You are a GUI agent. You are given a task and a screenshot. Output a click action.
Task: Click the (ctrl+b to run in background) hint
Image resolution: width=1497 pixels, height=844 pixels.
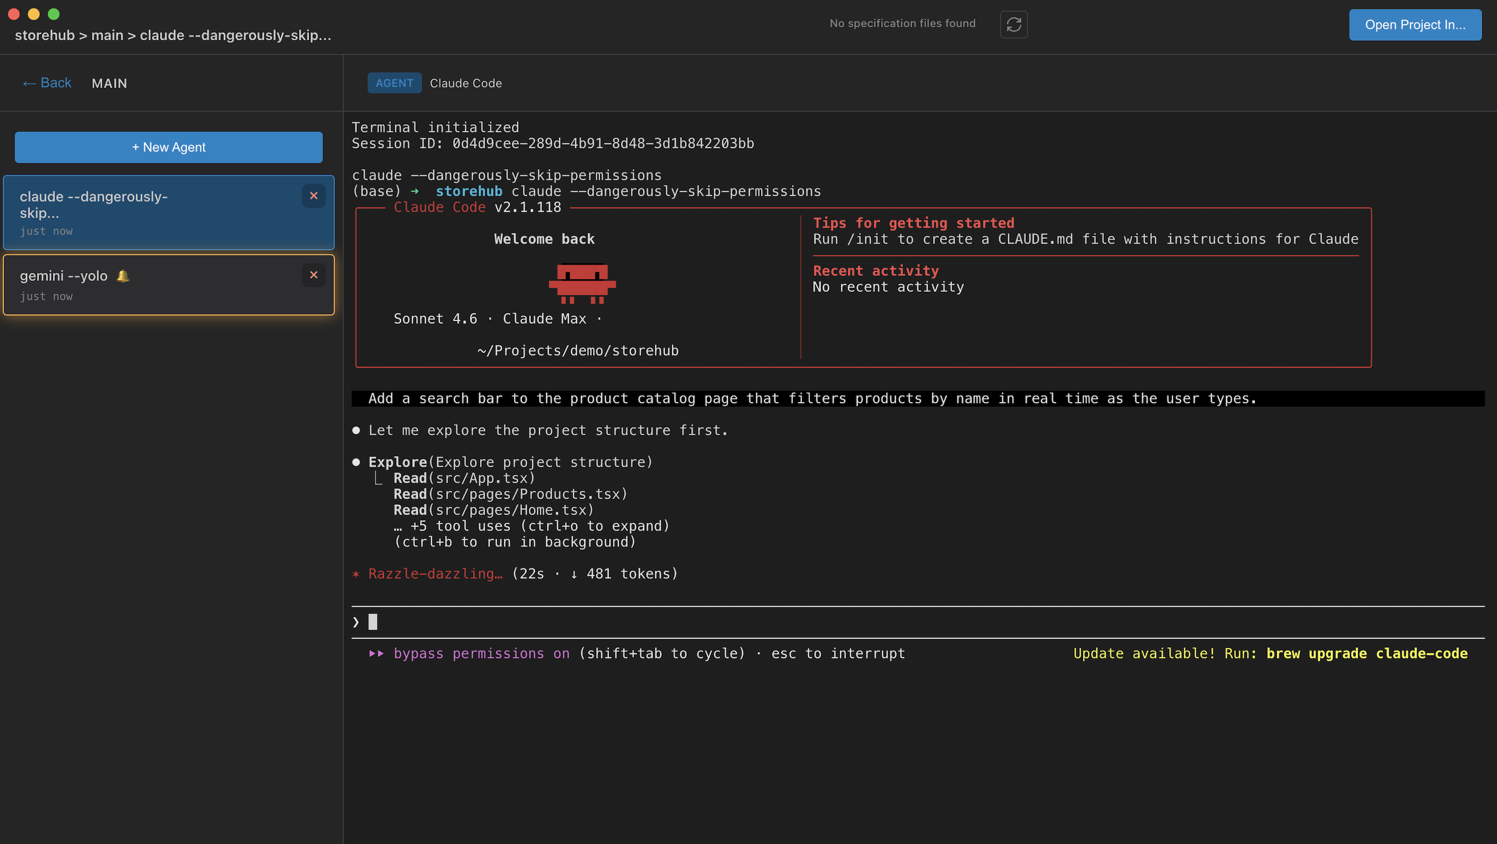(514, 542)
